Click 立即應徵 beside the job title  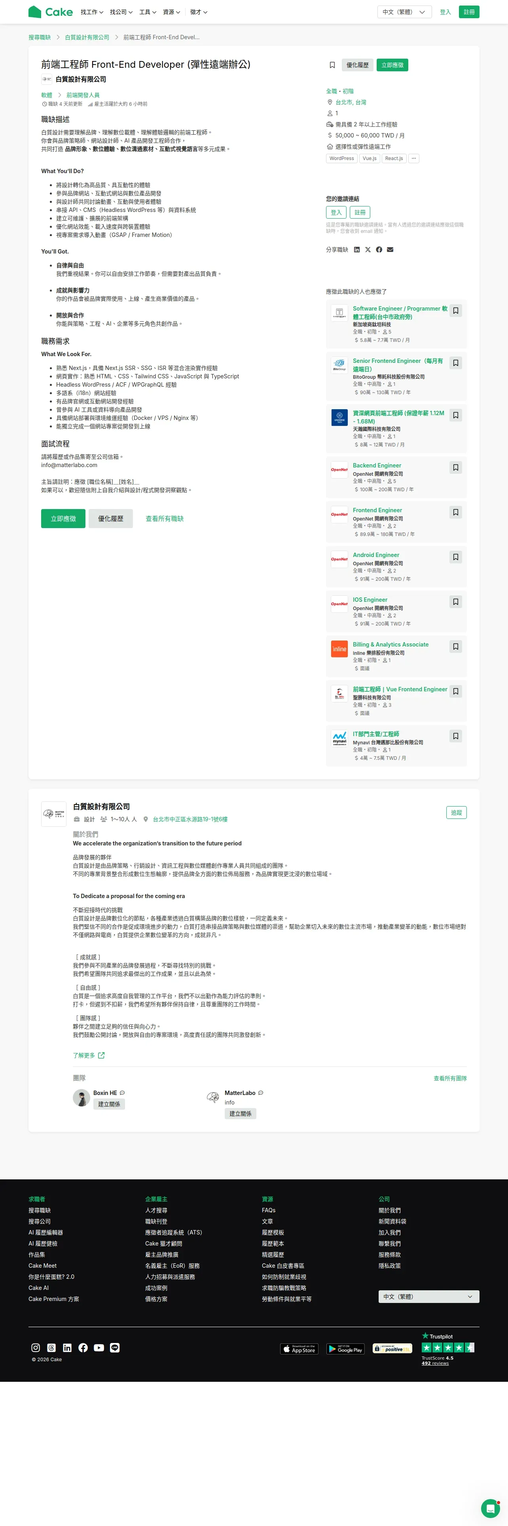tap(393, 65)
